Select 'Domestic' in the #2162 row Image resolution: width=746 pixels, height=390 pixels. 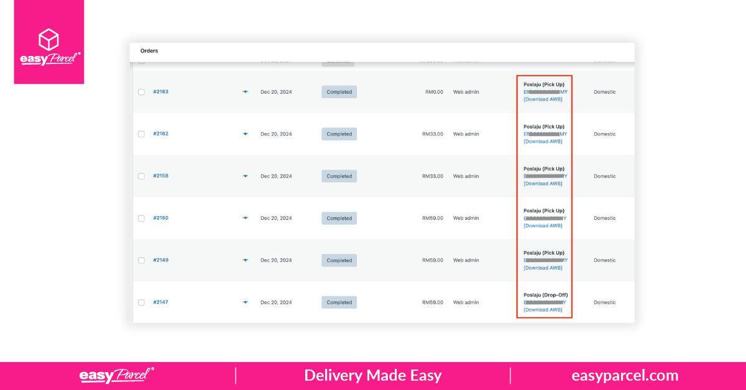pos(605,134)
